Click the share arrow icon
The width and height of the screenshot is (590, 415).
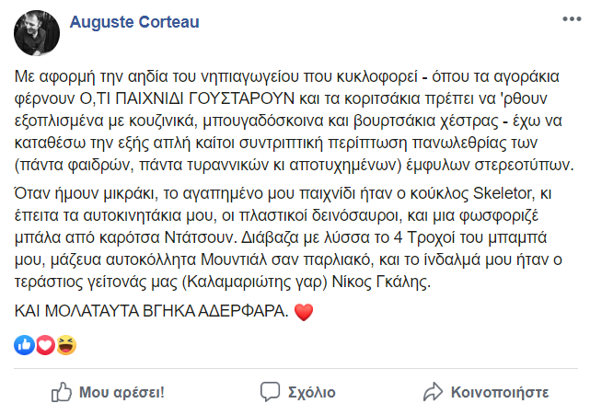pos(432,392)
